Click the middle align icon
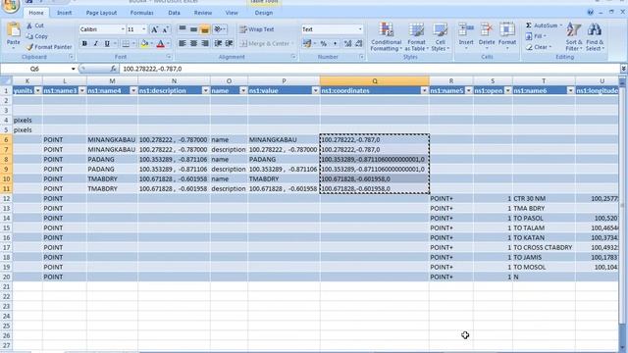 [193, 29]
